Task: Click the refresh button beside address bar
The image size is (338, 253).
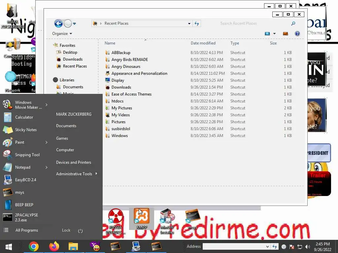Action: pyautogui.click(x=197, y=23)
